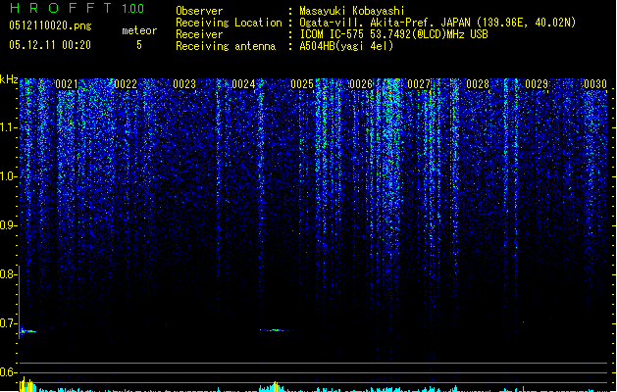The height and width of the screenshot is (392, 617).
Task: Click the timestamp 05.12.11 00:20
Action: [50, 45]
